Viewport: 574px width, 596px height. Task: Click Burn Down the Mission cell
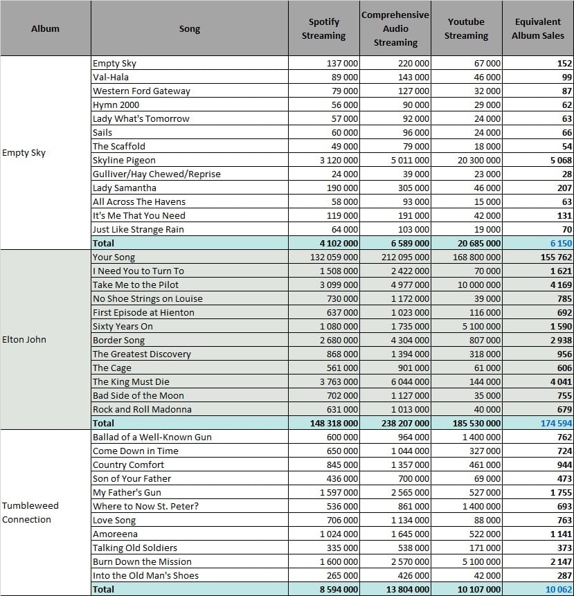coord(189,562)
